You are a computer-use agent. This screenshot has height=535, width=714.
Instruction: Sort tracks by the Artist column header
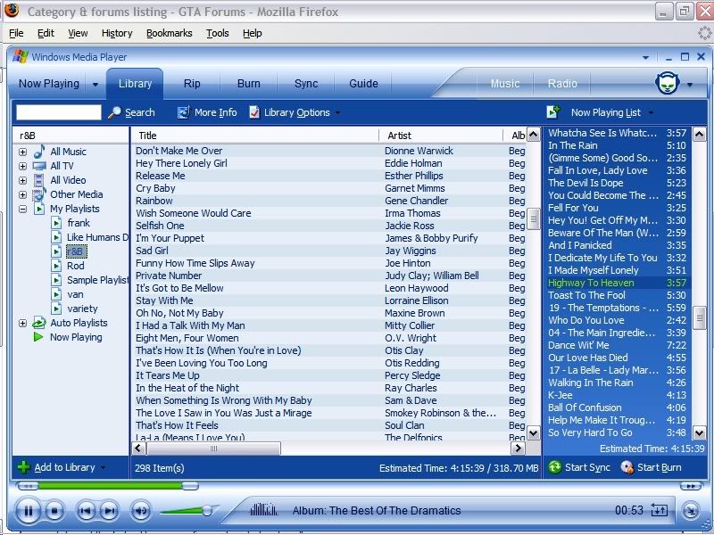tap(440, 136)
